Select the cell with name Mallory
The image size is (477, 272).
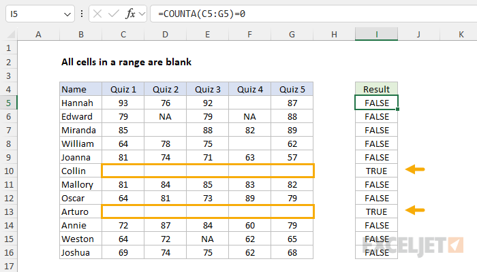click(81, 184)
